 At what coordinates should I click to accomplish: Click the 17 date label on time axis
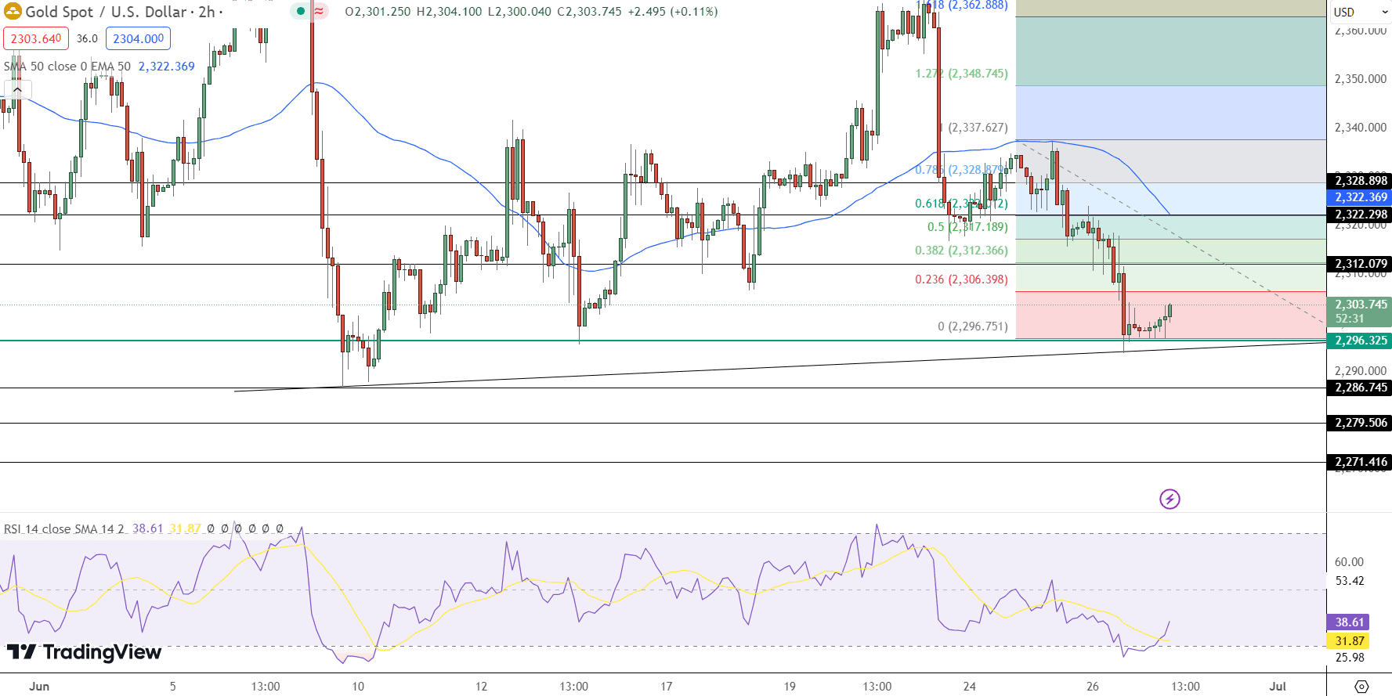666,687
